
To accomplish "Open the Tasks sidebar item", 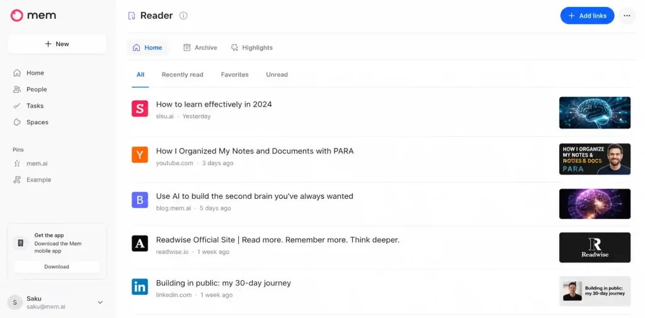I will [x=35, y=106].
